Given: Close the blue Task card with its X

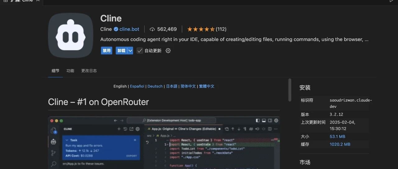Looking at the screenshot, I should (135, 140).
